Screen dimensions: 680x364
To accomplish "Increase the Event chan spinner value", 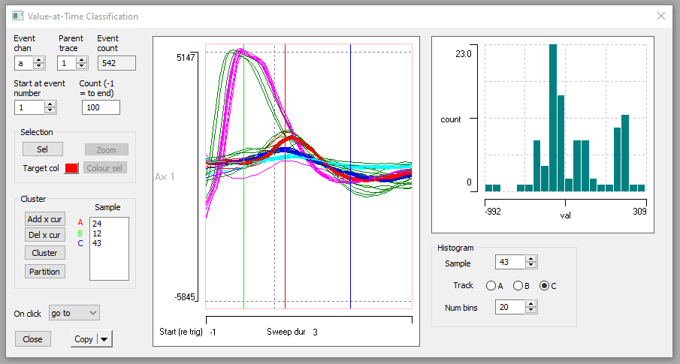I will pyautogui.click(x=40, y=60).
